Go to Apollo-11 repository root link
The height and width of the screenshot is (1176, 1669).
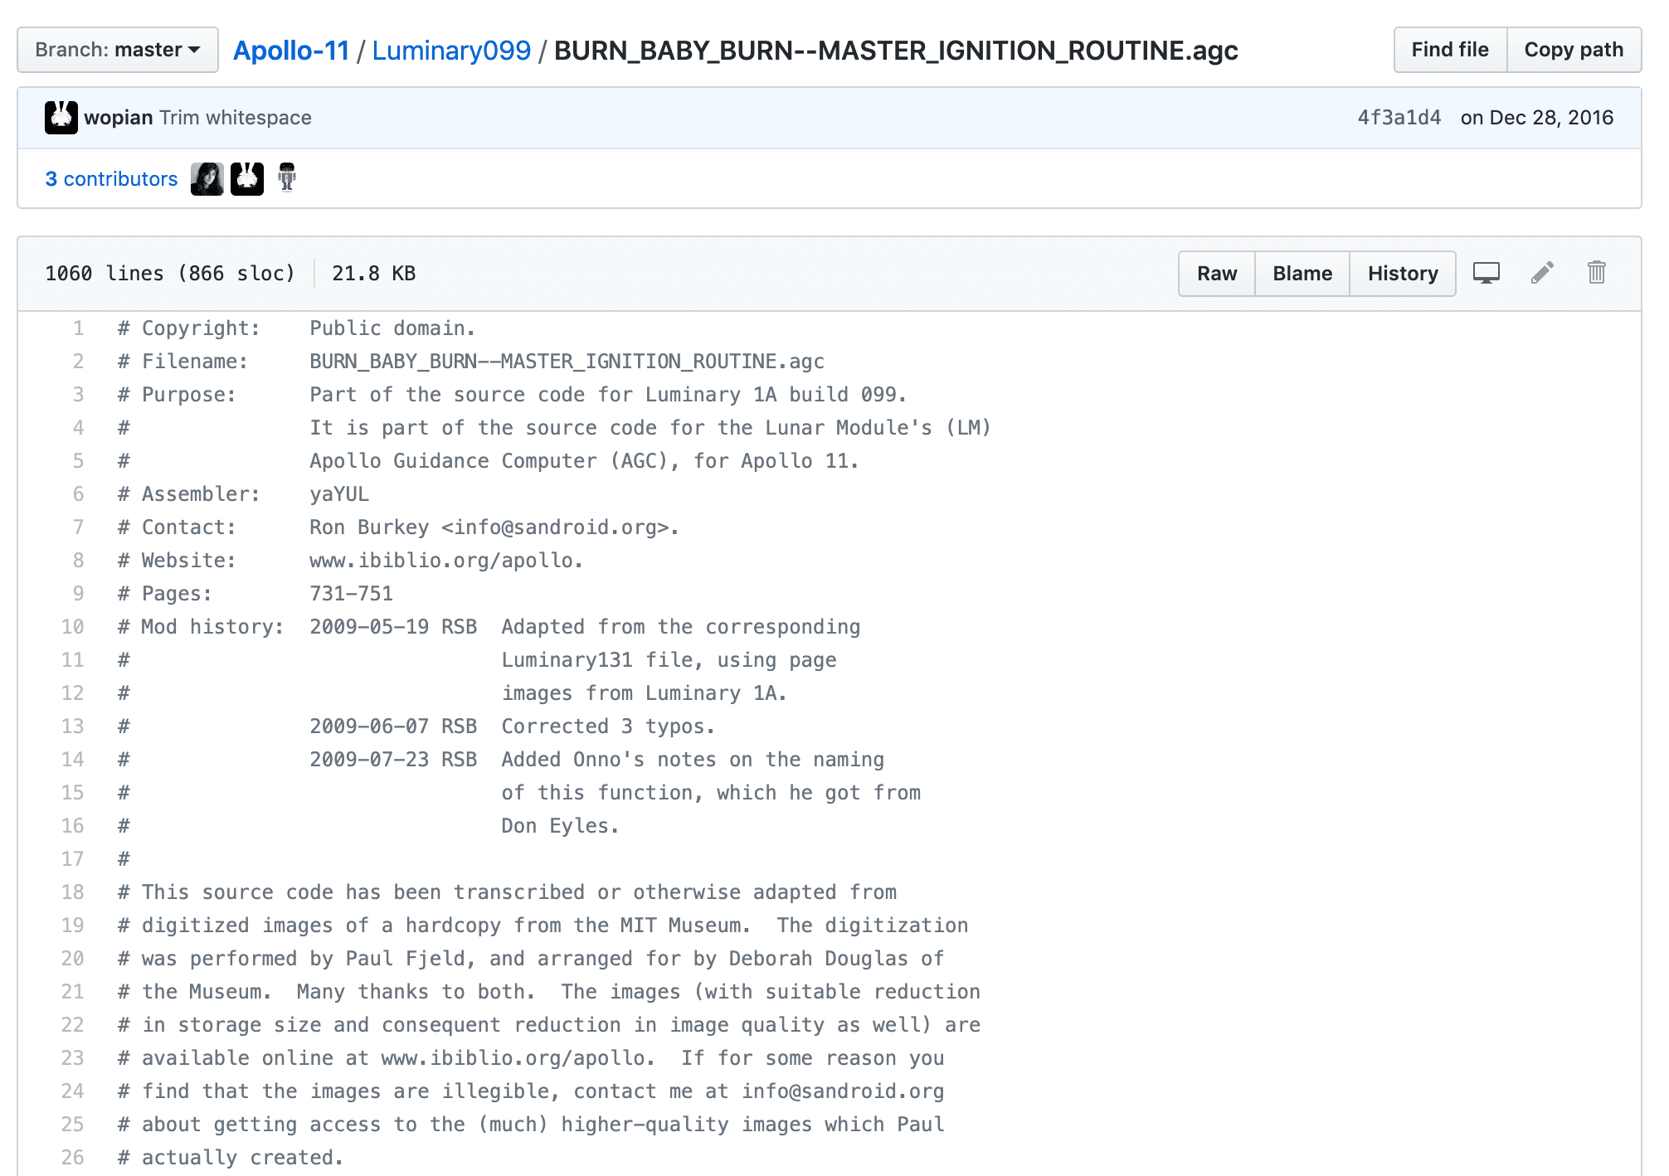click(291, 51)
